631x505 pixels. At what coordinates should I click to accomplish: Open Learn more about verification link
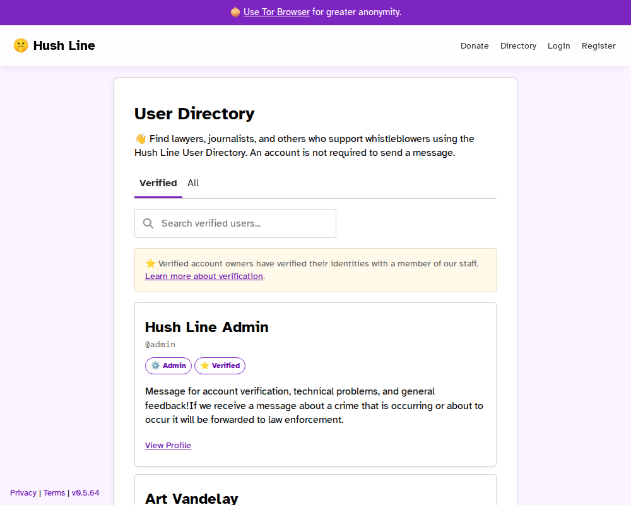[x=204, y=276]
